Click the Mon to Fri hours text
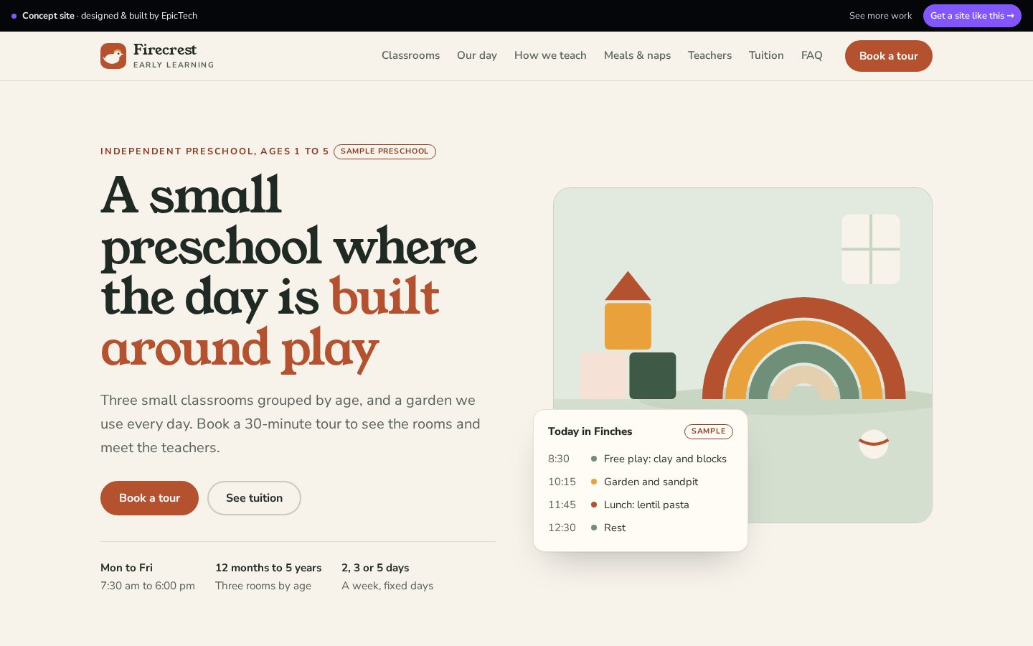Image resolution: width=1033 pixels, height=646 pixels. (148, 576)
